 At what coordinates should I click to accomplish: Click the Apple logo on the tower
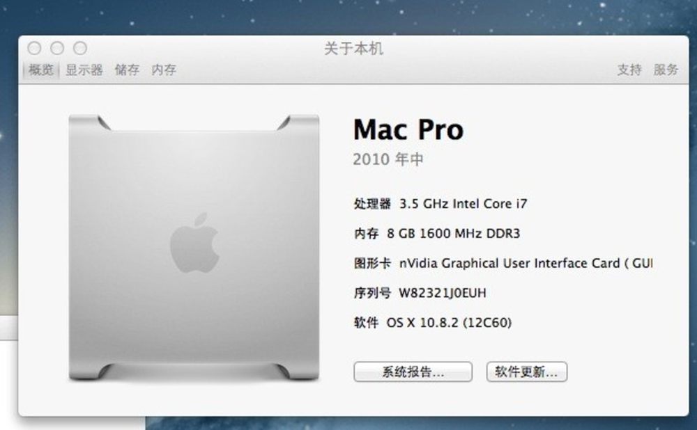tap(194, 243)
